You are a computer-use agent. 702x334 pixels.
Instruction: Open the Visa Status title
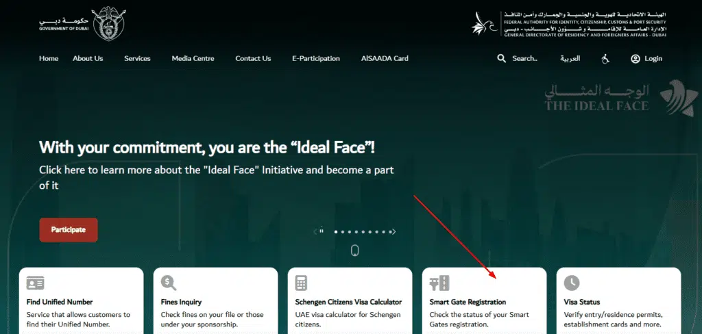click(582, 302)
